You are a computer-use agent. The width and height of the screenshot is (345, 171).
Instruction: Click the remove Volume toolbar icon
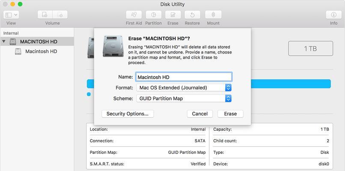[x=60, y=15]
